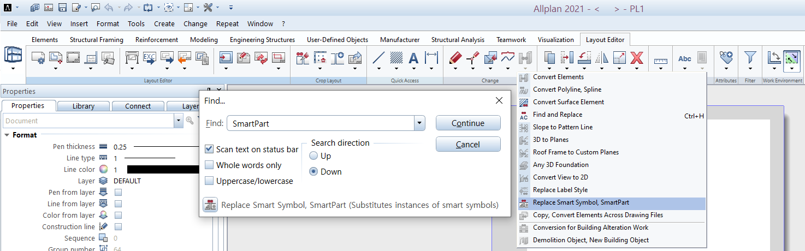805x251 pixels.
Task: Open dropdown under the Allplan building icon
Action: [13, 69]
